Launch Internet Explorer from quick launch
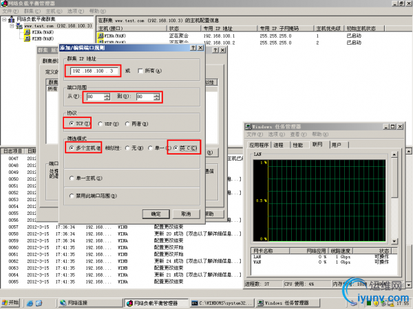 30,303
